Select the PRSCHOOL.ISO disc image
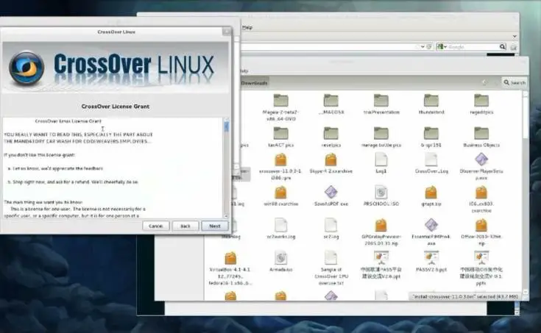The image size is (541, 333). (381, 196)
